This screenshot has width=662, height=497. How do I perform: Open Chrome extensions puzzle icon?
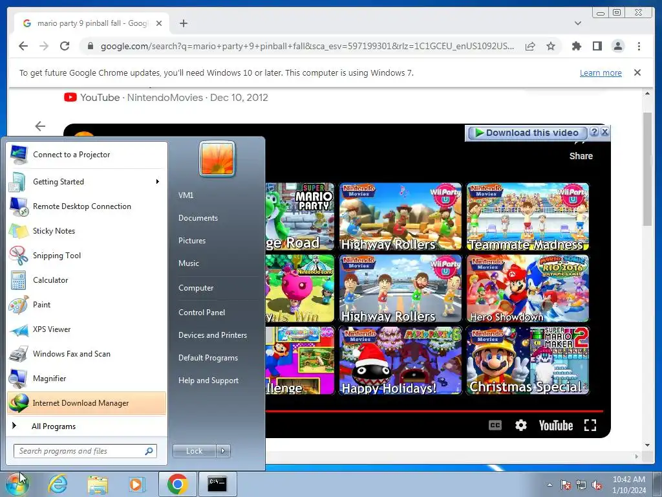point(576,46)
